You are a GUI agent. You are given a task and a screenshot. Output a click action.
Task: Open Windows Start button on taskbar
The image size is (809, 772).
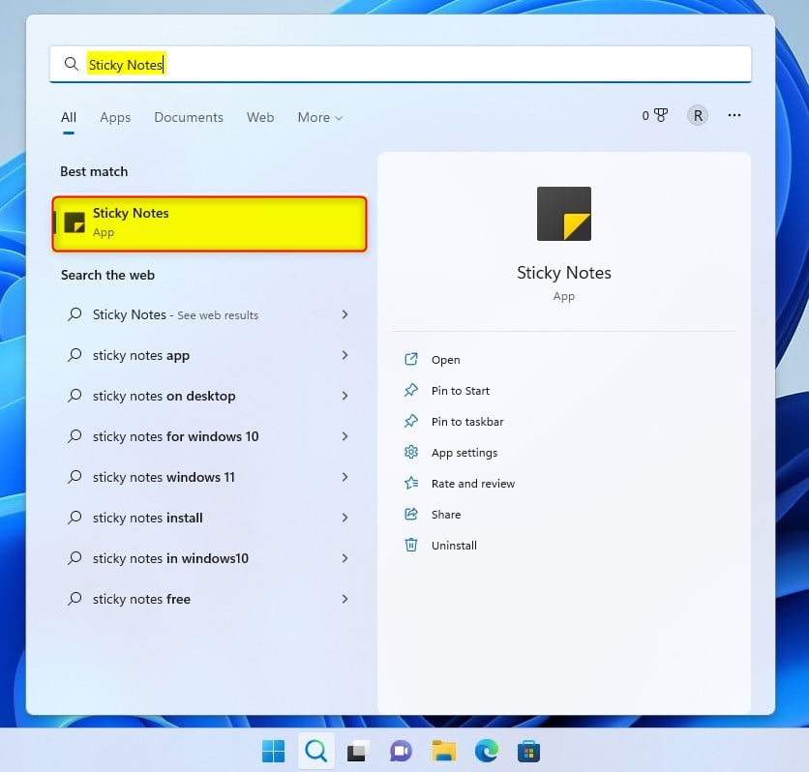pos(274,751)
